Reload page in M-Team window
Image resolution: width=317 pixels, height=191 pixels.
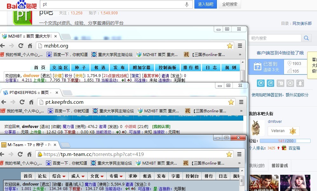tap(20, 154)
